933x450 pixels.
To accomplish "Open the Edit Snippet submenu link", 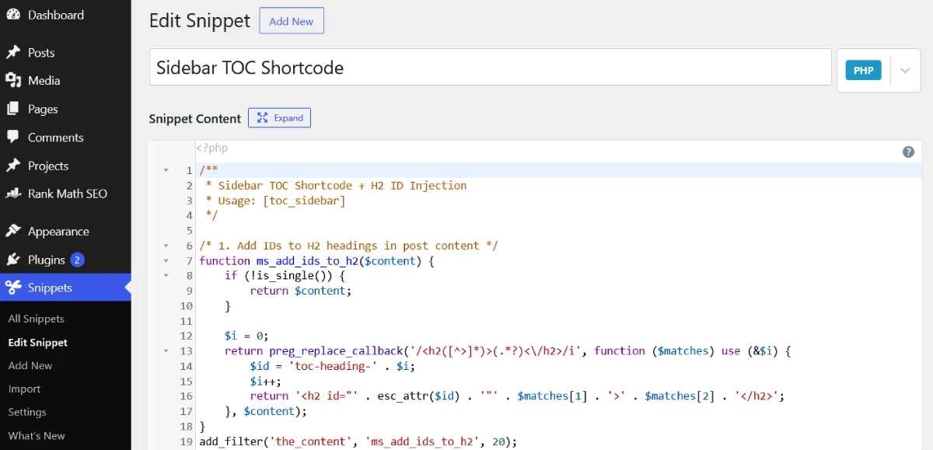I will 37,342.
